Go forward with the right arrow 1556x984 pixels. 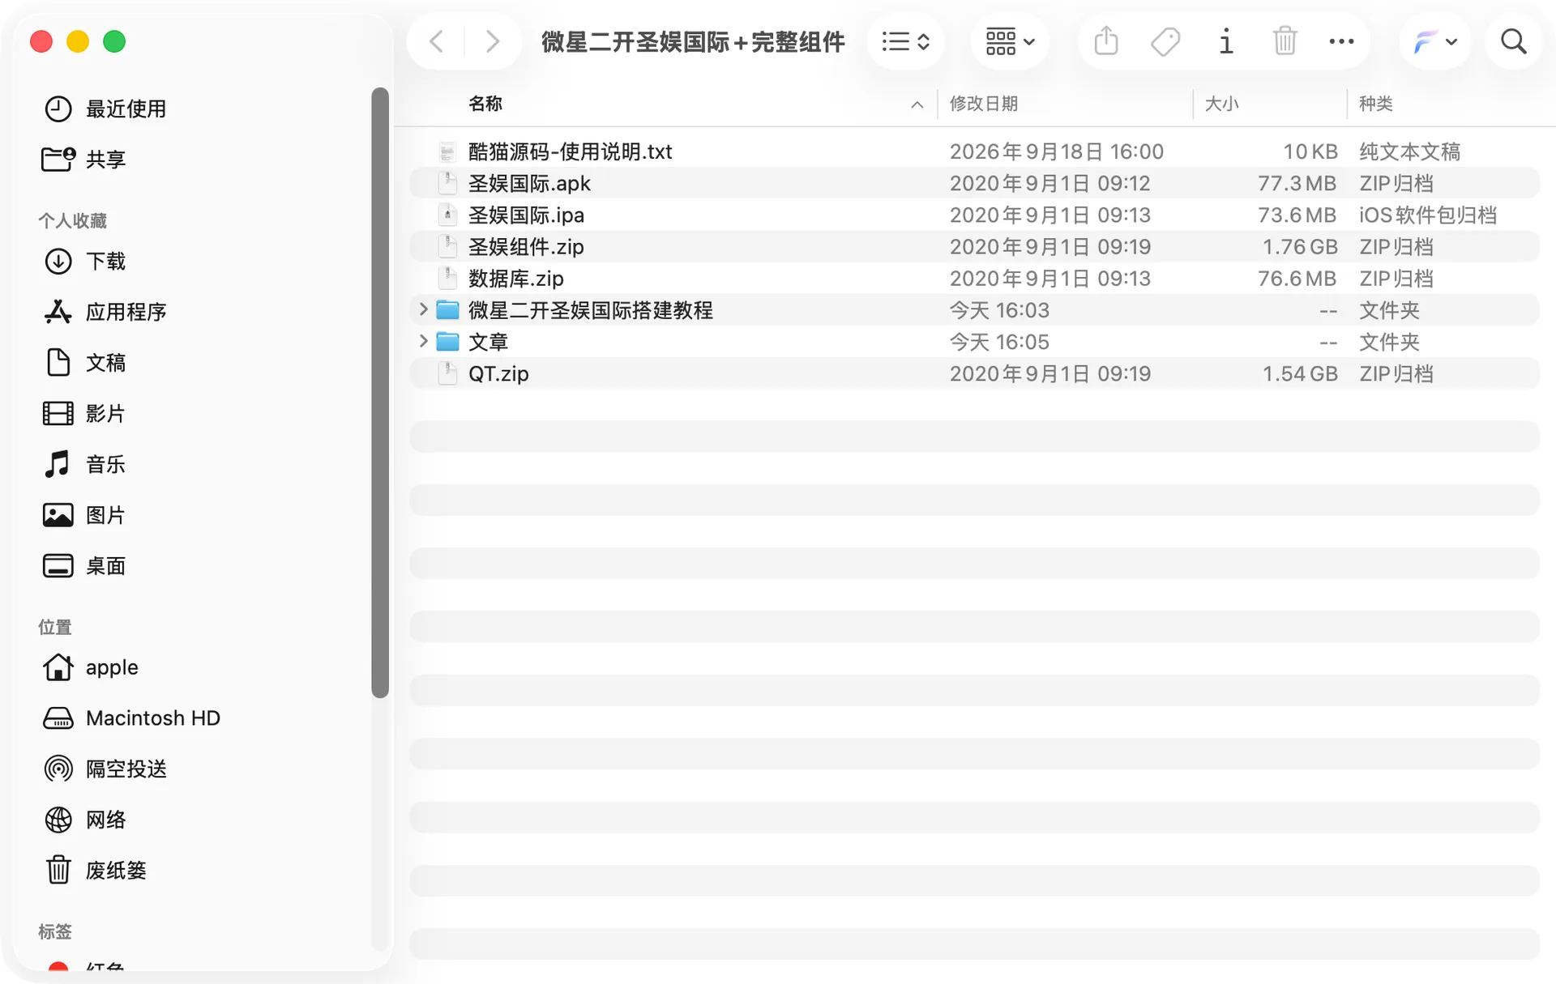click(492, 41)
